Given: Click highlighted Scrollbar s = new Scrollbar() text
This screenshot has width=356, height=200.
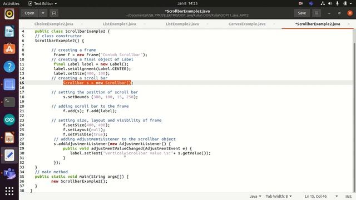Looking at the screenshot, I should pos(97,83).
